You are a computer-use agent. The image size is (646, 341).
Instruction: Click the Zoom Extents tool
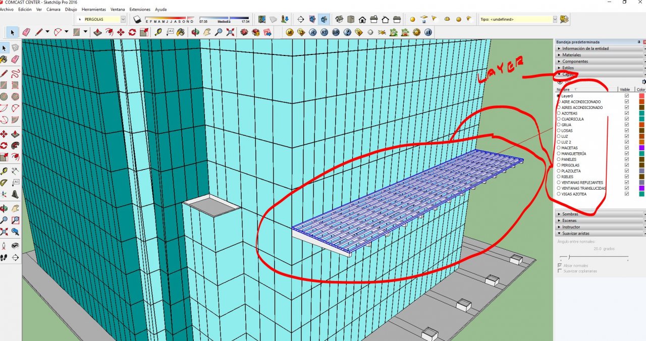coord(231,32)
